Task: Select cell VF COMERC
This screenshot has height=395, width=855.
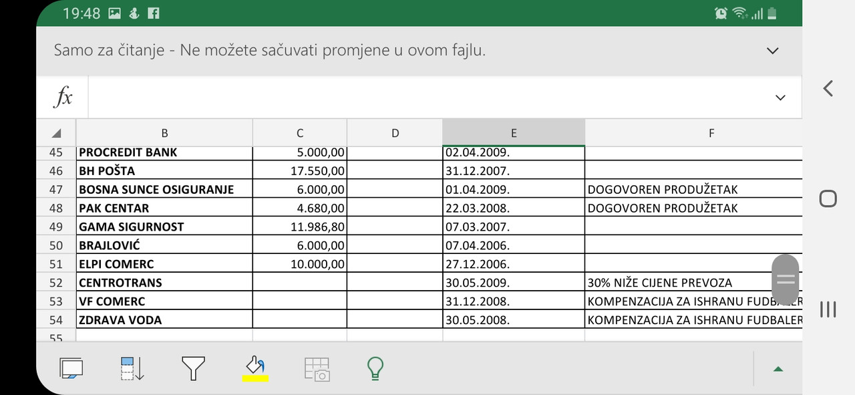Action: pos(164,301)
